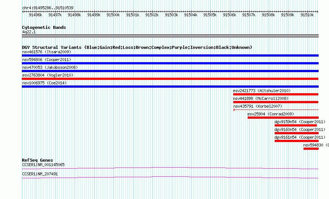Click the thin red line under nsv435791

coord(276,109)
